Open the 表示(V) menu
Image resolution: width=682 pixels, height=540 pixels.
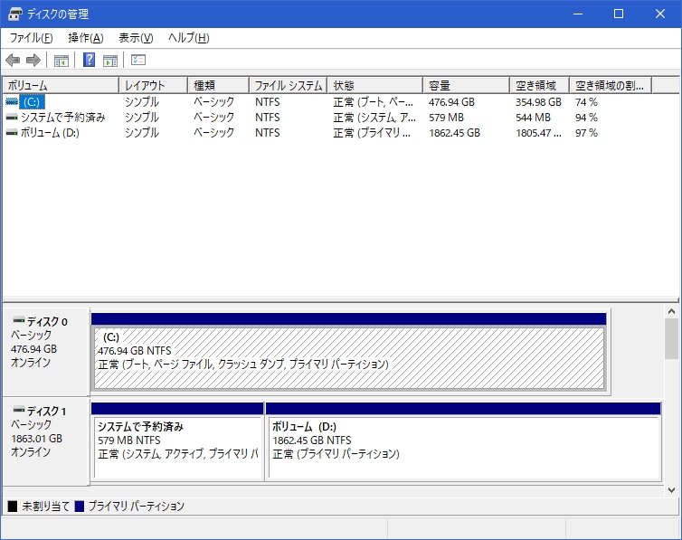click(x=136, y=38)
